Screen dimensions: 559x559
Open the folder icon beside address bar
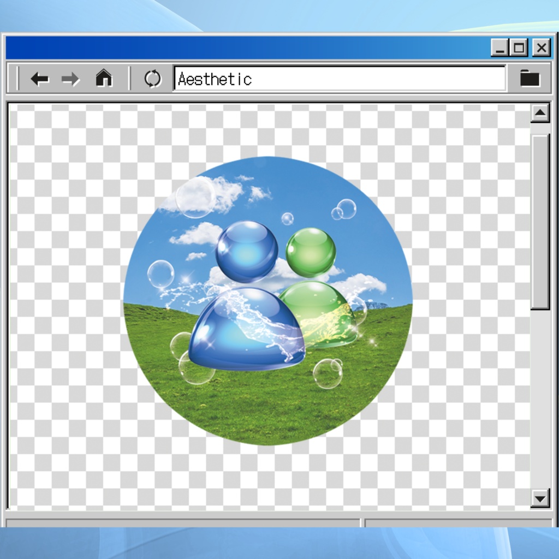tap(530, 78)
